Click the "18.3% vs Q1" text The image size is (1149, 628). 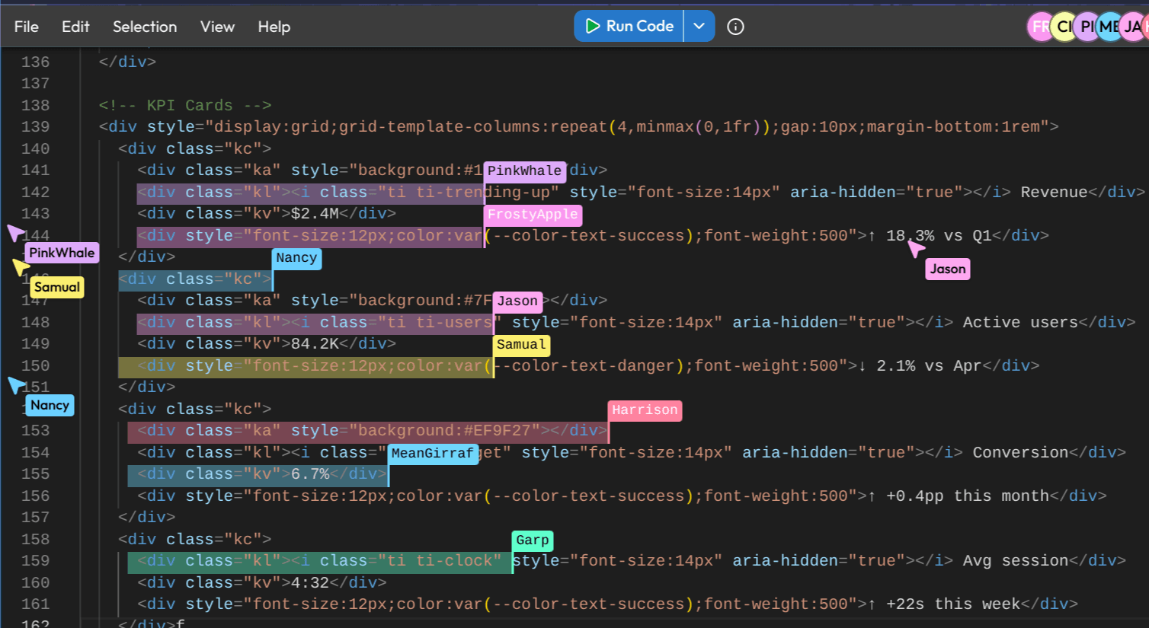click(x=939, y=236)
